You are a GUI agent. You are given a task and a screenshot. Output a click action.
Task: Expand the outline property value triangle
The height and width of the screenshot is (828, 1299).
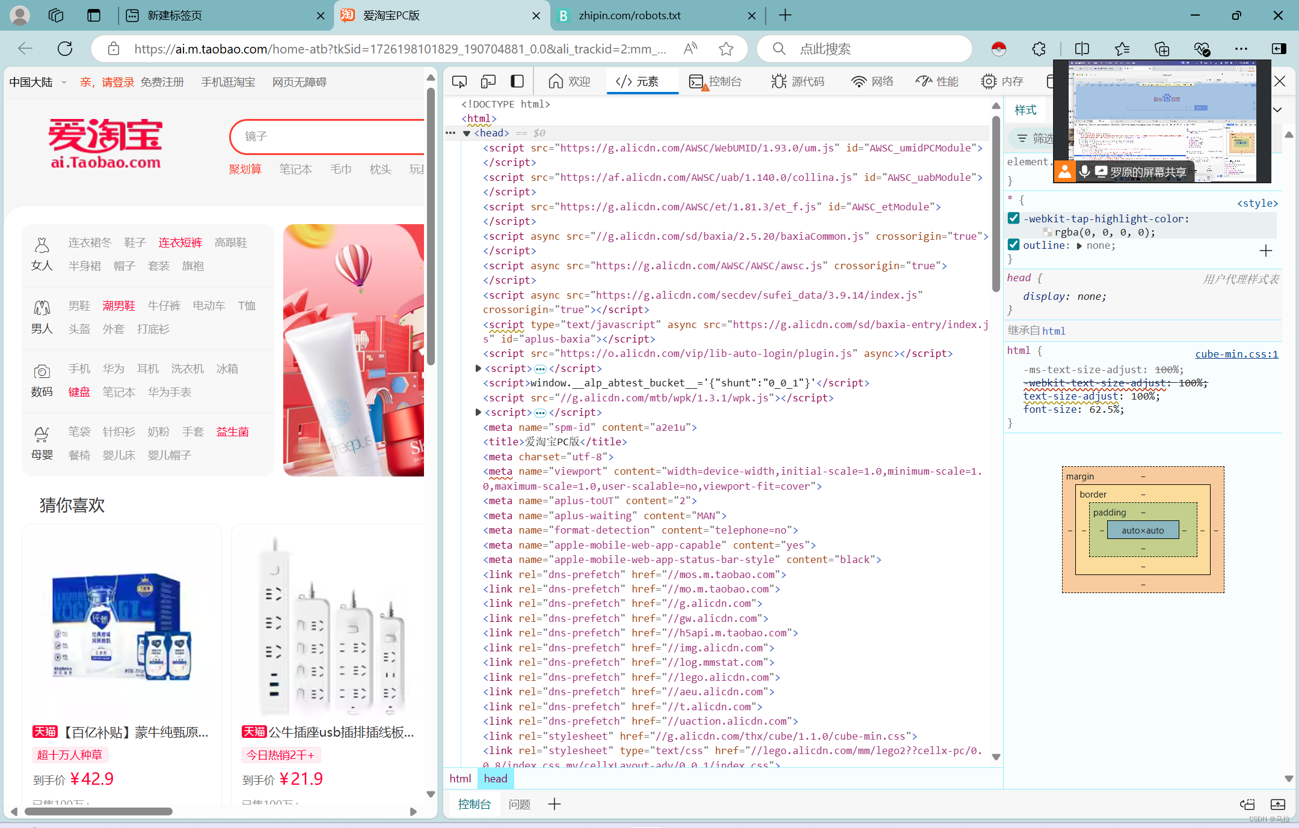[x=1079, y=246]
